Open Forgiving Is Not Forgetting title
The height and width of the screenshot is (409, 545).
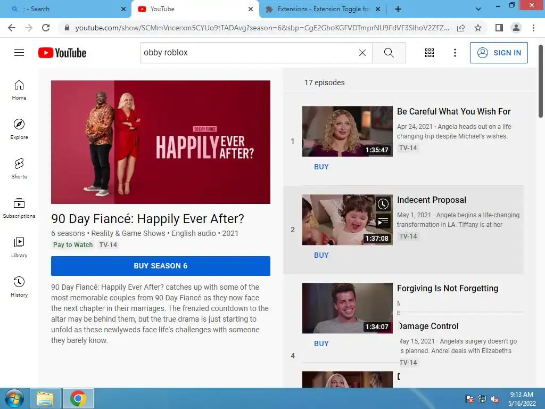(448, 288)
